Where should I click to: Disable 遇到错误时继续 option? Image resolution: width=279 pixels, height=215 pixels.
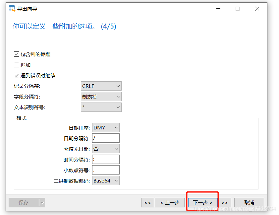tap(16, 75)
